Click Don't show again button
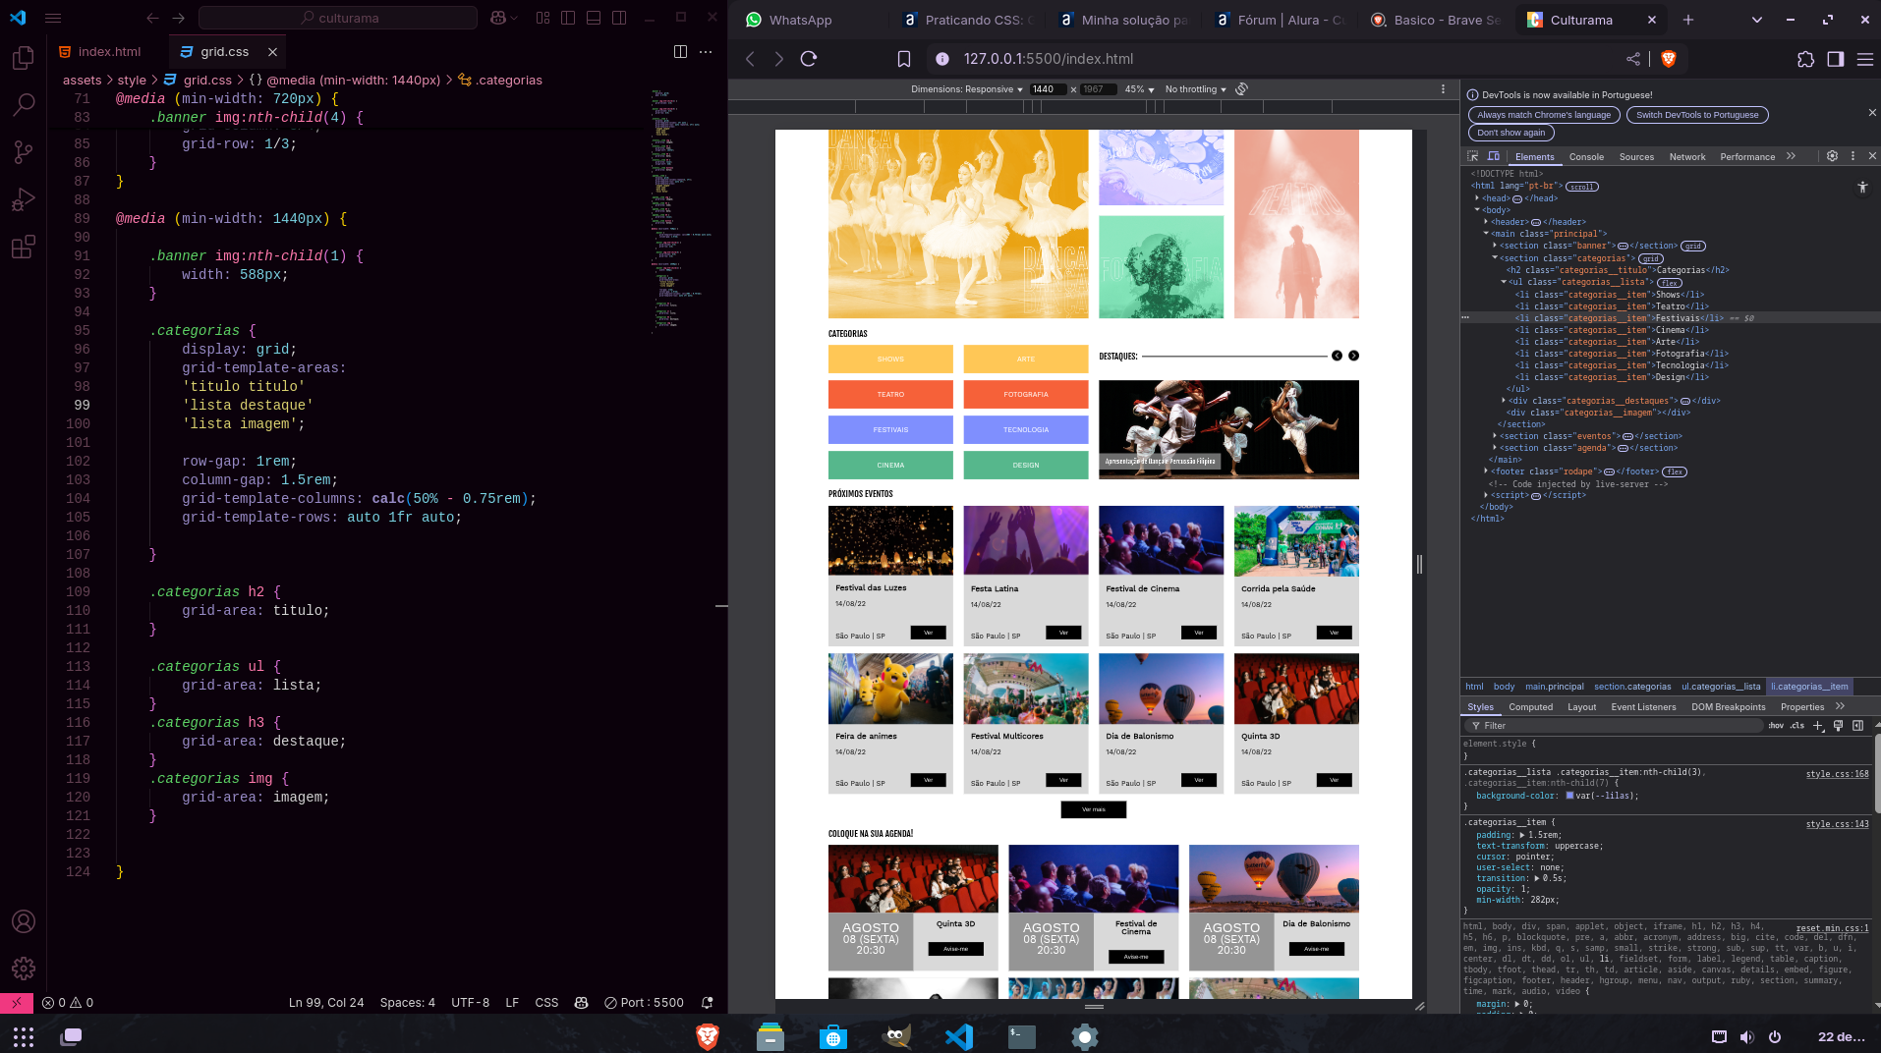Screen dimensions: 1881x1053 (1510, 133)
